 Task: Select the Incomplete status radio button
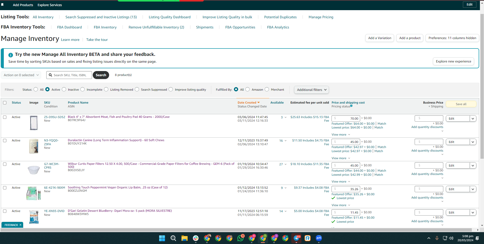[83, 89]
